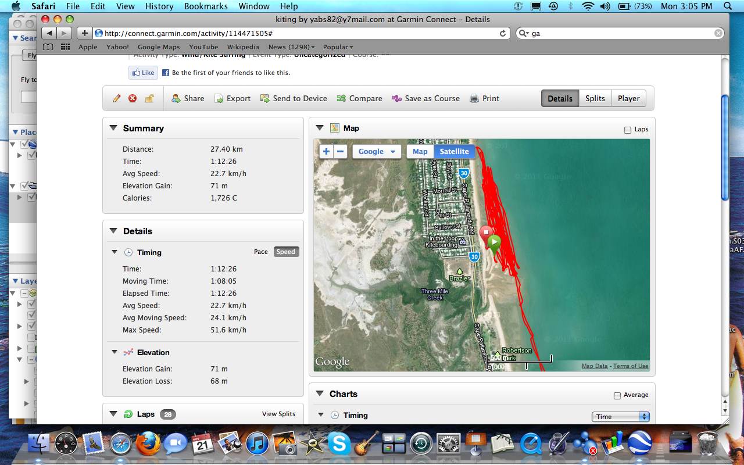This screenshot has height=465, width=744.
Task: Enable the Laps checkbox on map
Action: coord(628,130)
